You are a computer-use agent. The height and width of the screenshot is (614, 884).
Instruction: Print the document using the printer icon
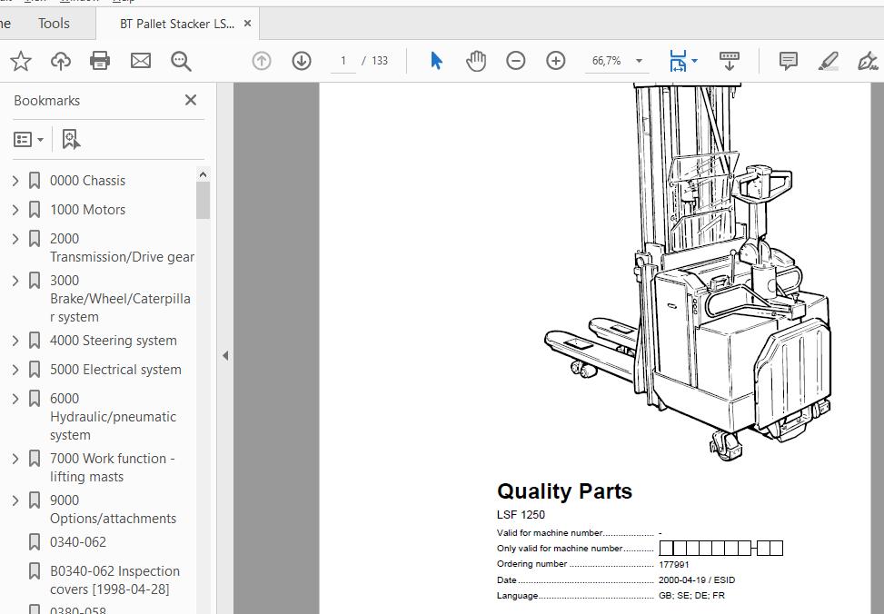click(100, 61)
